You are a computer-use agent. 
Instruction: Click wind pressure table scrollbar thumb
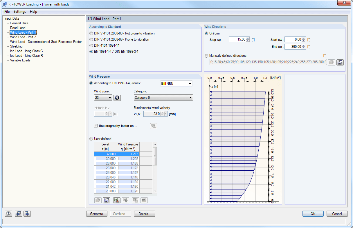tap(155, 156)
